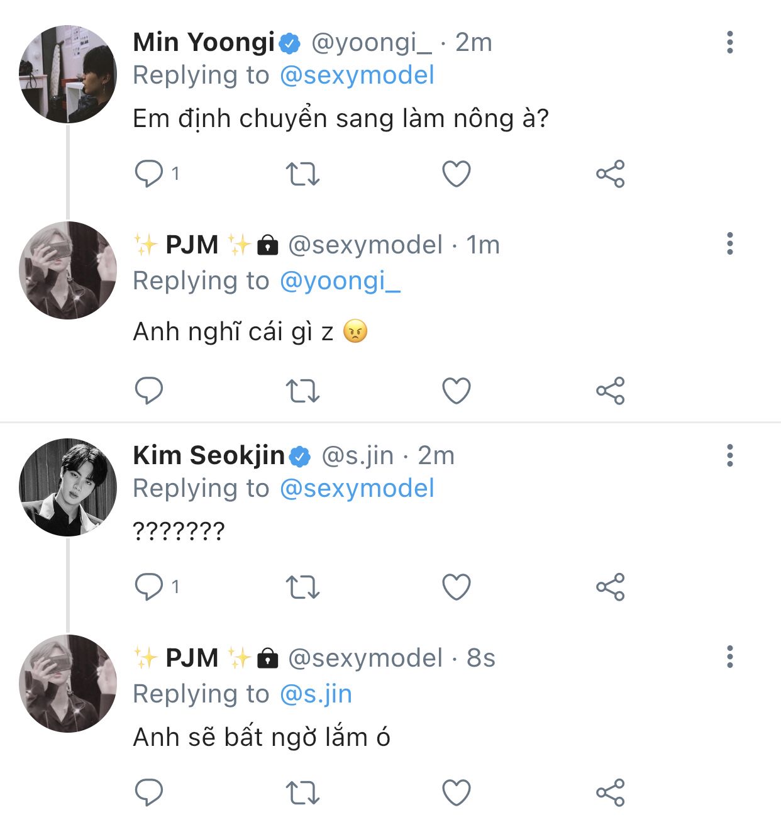Open Kim Seokjin's profile name

pyautogui.click(x=209, y=455)
